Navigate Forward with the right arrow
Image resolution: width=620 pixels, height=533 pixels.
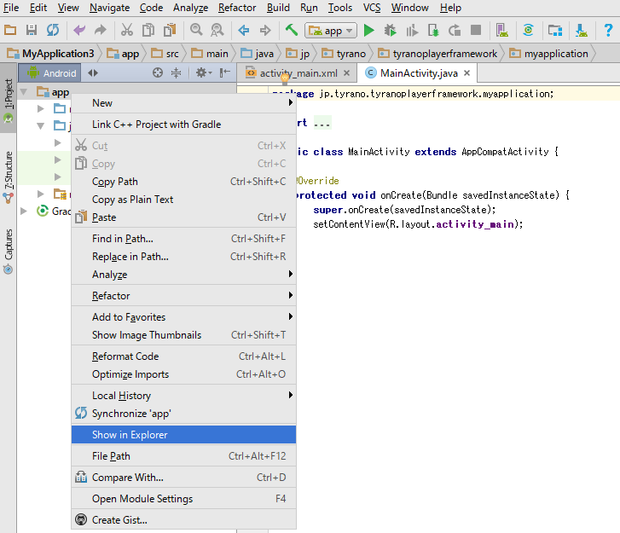[265, 30]
